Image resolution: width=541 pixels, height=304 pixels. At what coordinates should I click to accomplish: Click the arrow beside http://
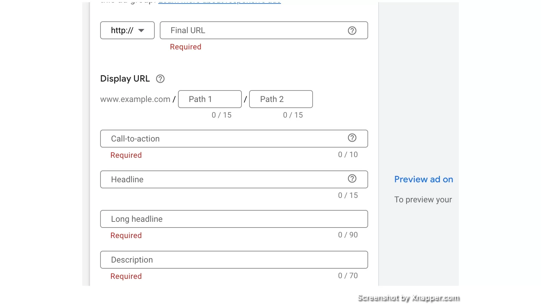pyautogui.click(x=141, y=31)
